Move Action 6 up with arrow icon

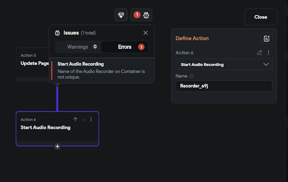75,119
